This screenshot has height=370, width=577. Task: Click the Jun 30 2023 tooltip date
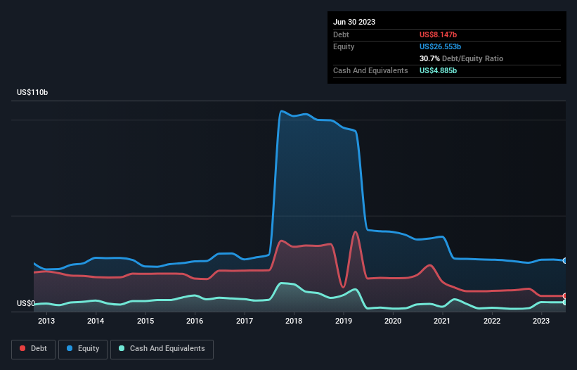click(354, 22)
